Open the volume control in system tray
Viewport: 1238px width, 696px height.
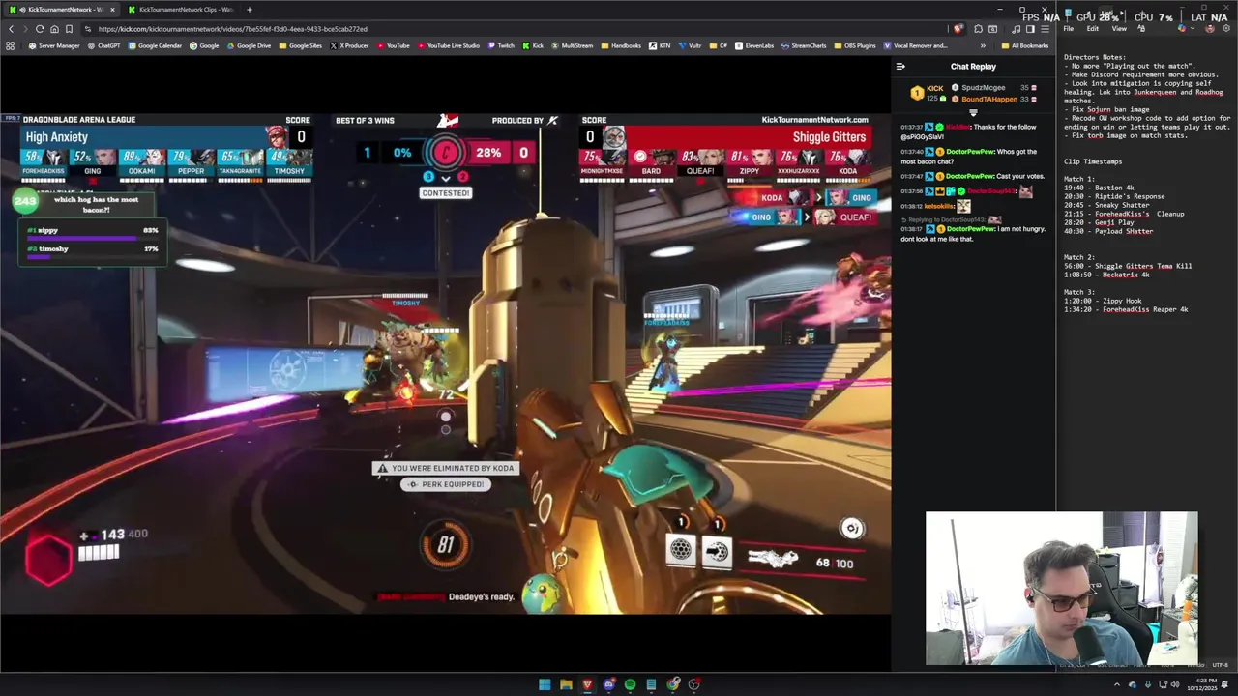click(1175, 684)
